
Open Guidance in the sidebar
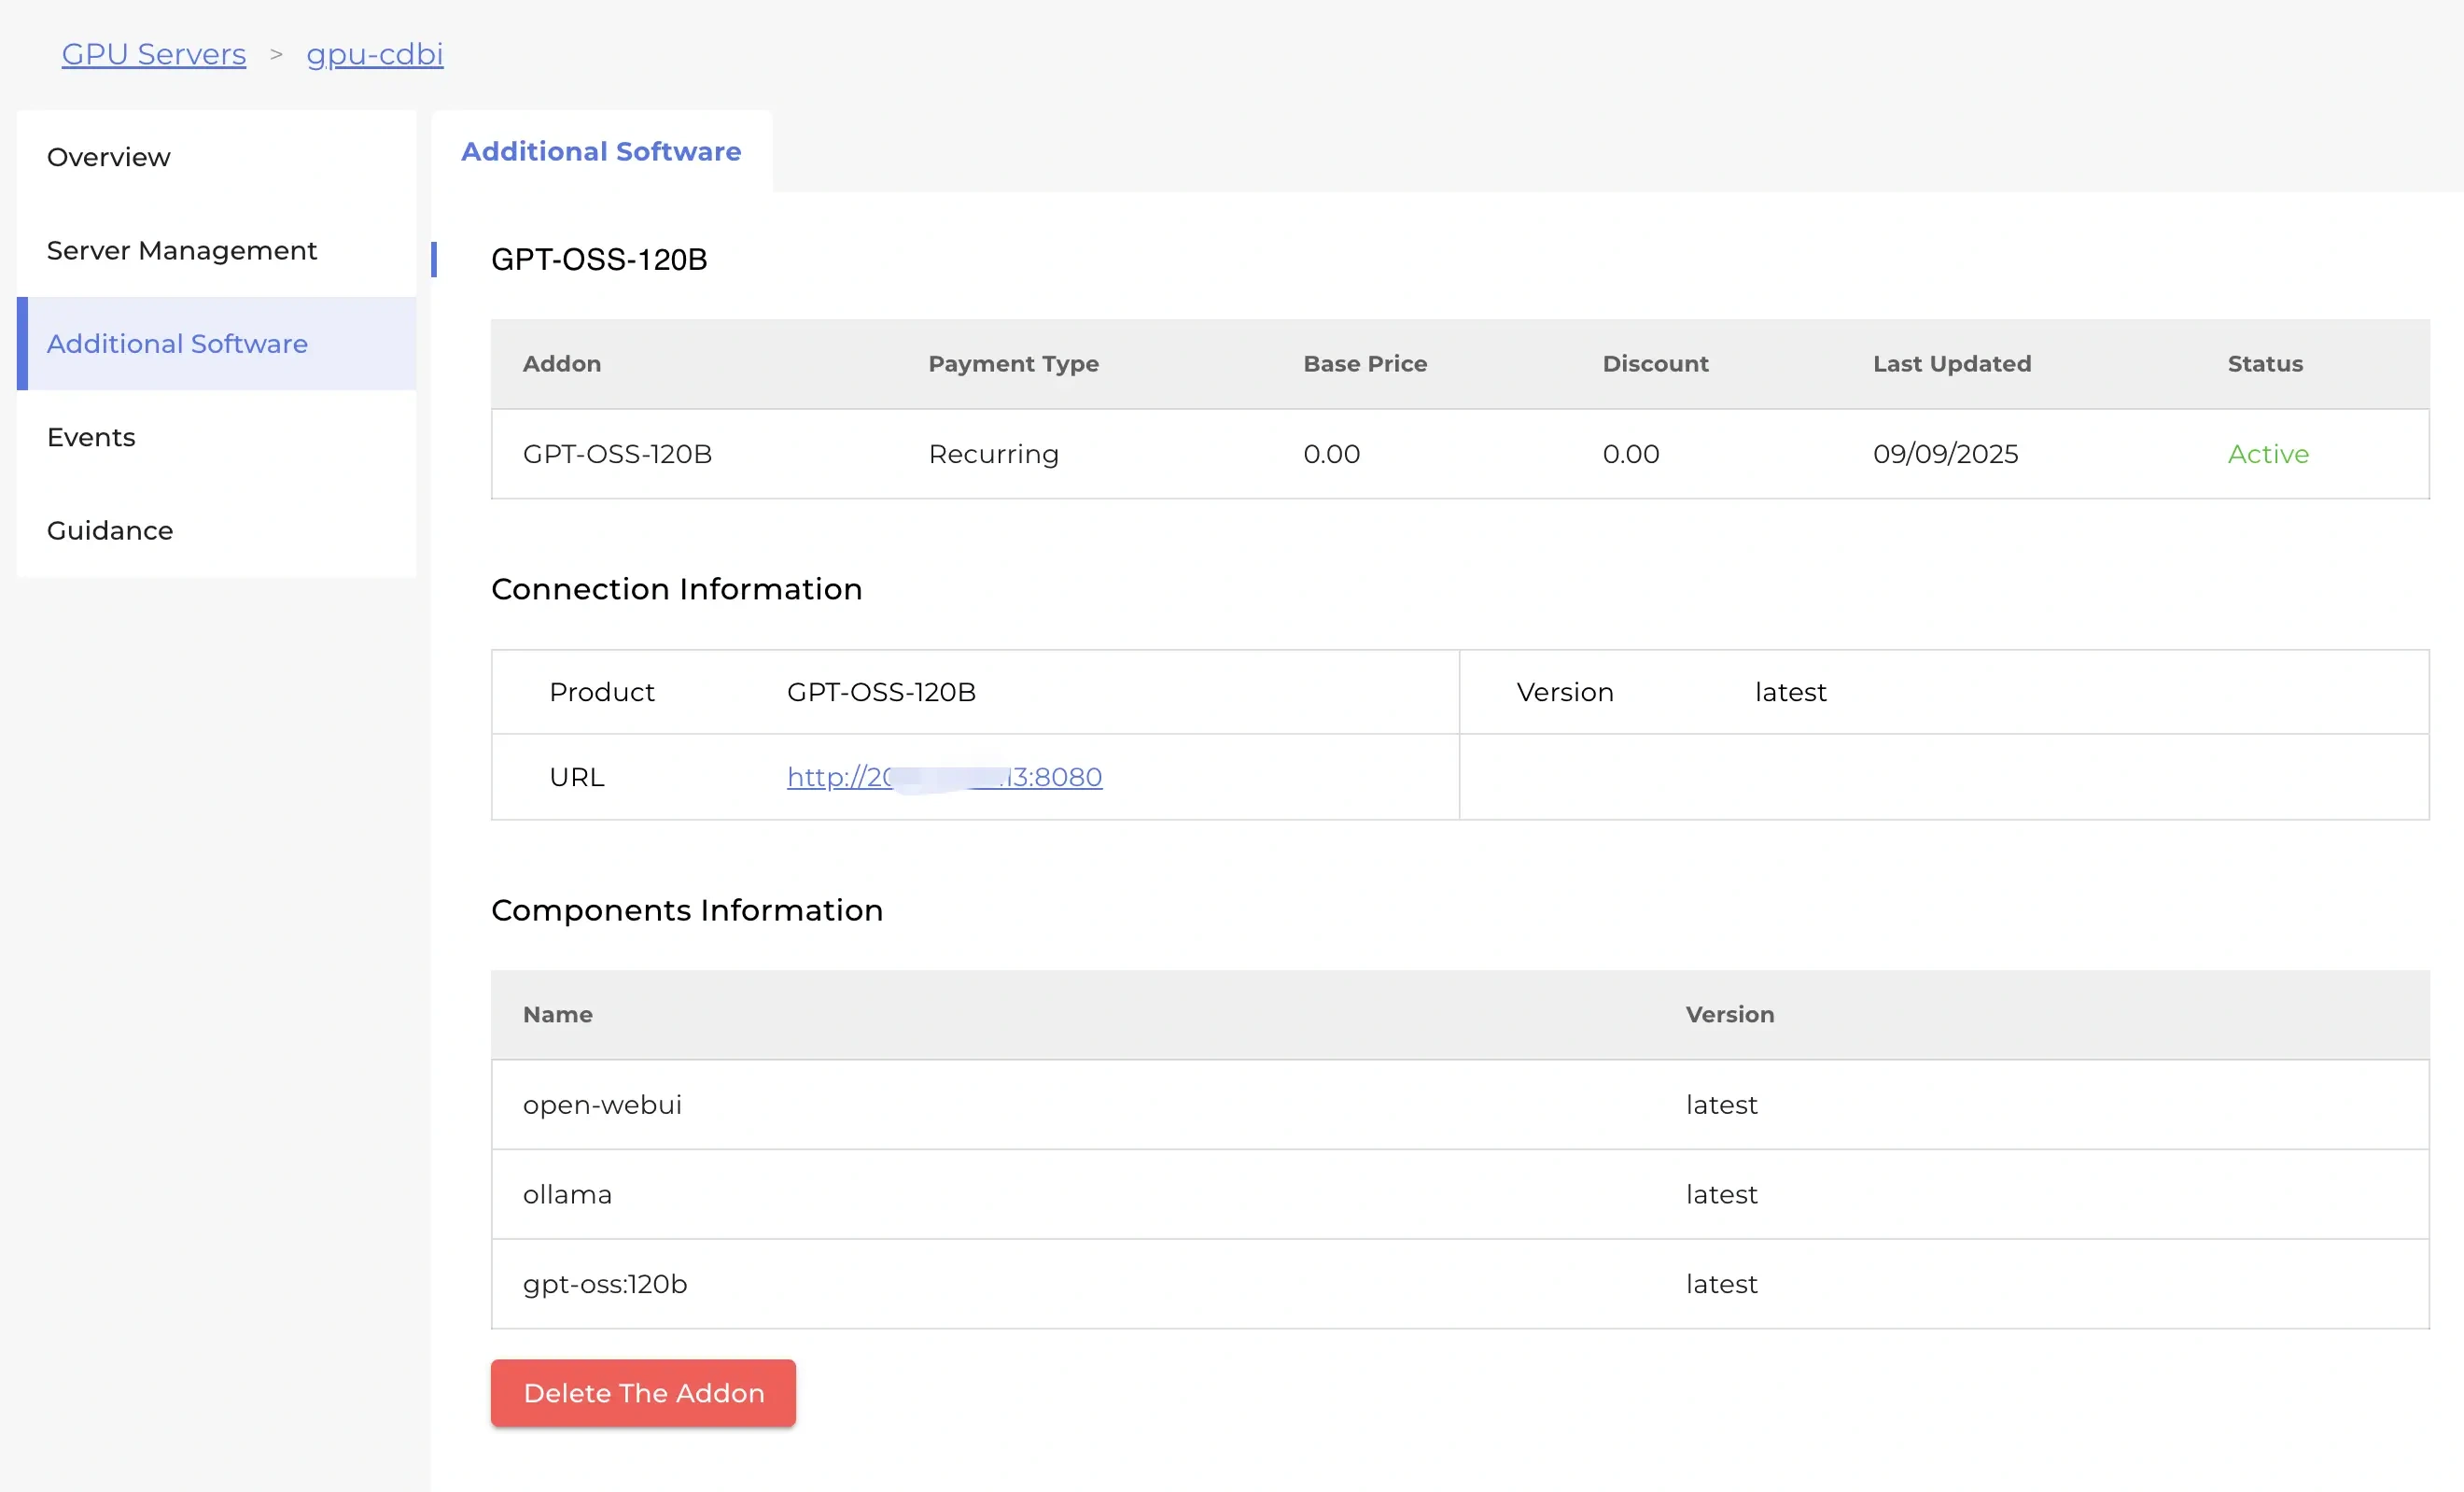tap(216, 530)
